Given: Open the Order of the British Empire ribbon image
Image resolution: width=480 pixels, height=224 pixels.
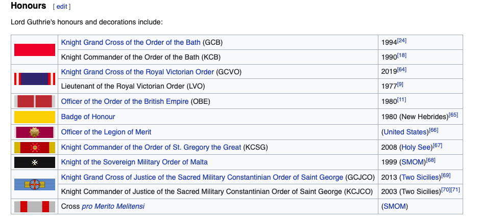Looking at the screenshot, I should click(x=35, y=101).
